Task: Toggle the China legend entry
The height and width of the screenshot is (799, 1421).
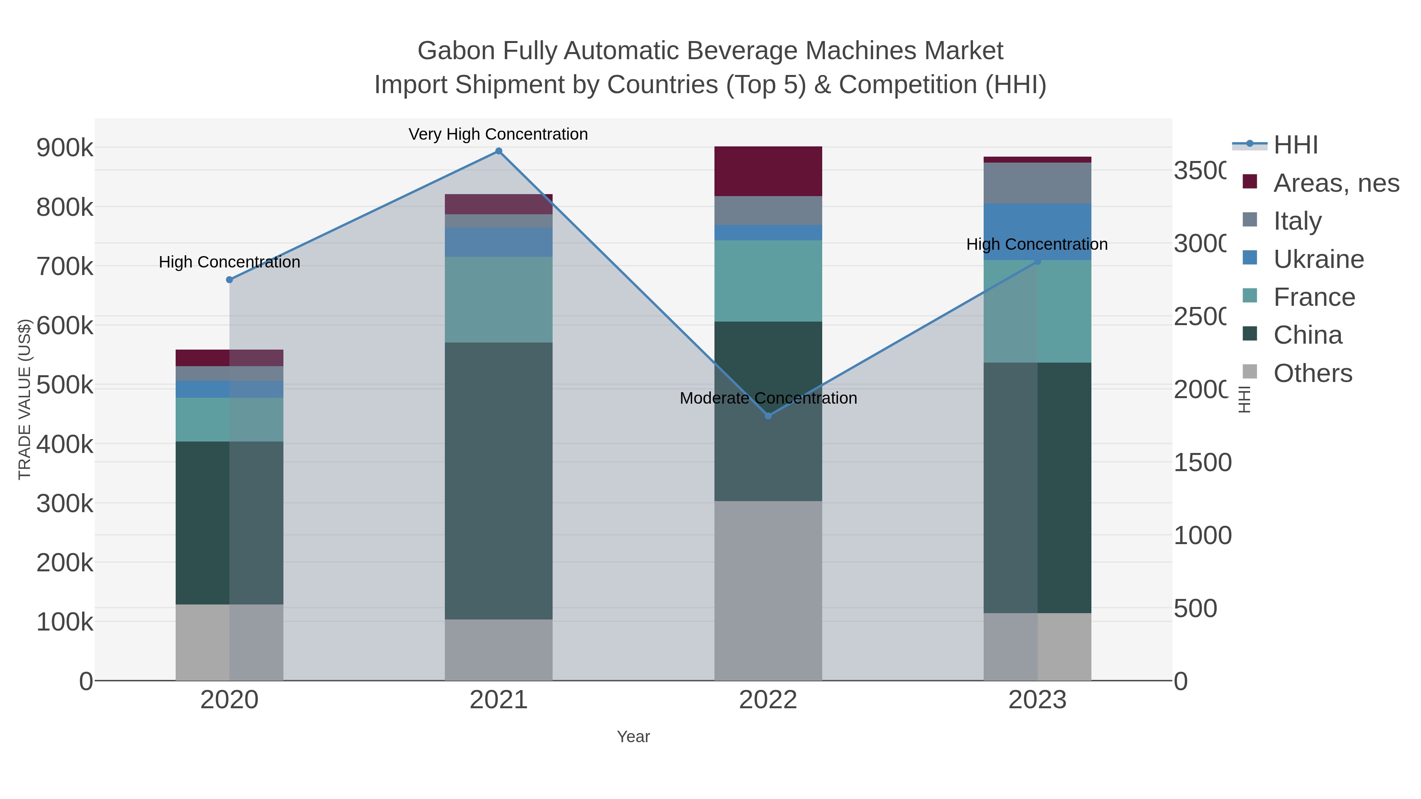Action: click(x=1292, y=335)
